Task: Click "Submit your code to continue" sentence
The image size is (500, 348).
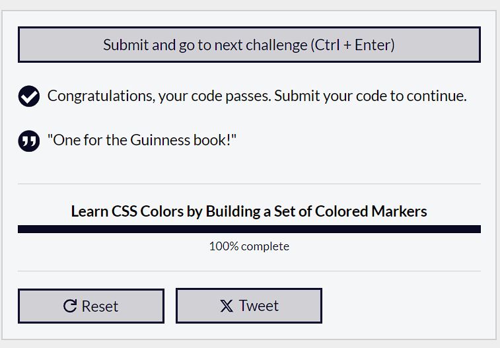Action: [371, 96]
